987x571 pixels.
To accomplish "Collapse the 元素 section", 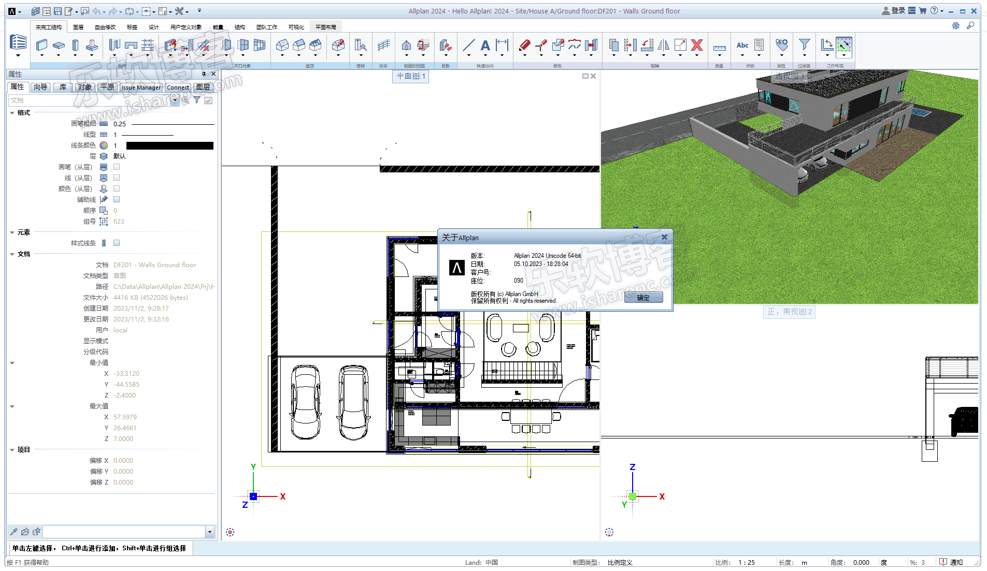I will click(12, 232).
